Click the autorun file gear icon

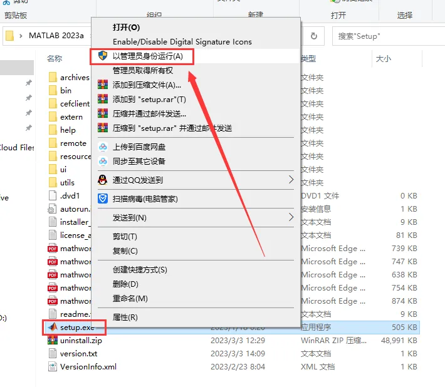pyautogui.click(x=52, y=209)
